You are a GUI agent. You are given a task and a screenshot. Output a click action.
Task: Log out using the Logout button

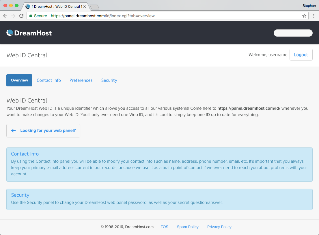pos(301,55)
